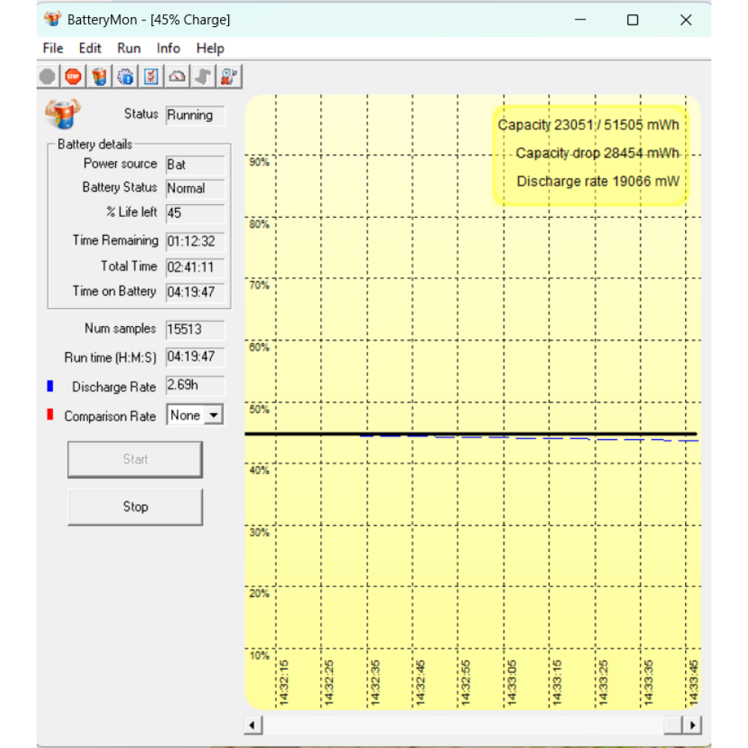Click the red Stop sign toolbar icon
The width and height of the screenshot is (748, 748).
[x=73, y=76]
